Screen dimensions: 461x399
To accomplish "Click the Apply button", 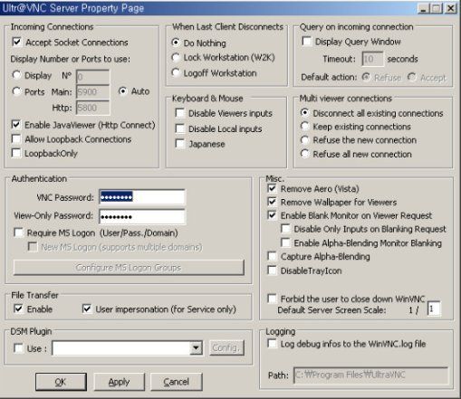I will tap(119, 382).
